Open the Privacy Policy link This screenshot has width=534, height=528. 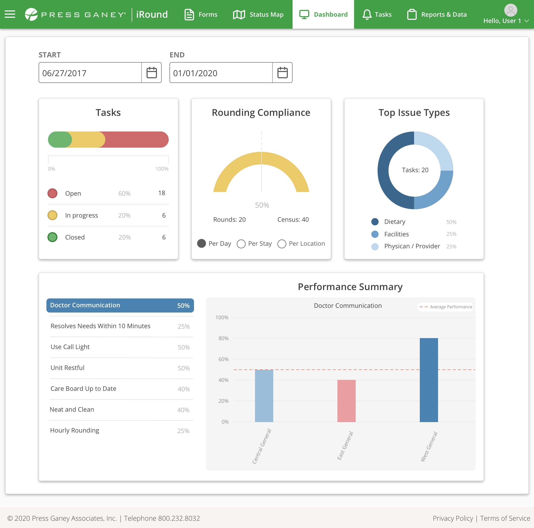coord(453,518)
